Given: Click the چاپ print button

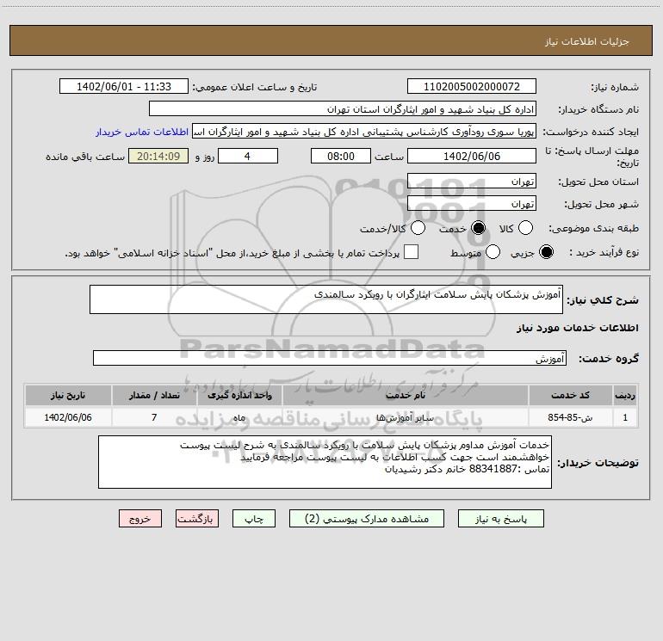Looking at the screenshot, I should pyautogui.click(x=254, y=519).
